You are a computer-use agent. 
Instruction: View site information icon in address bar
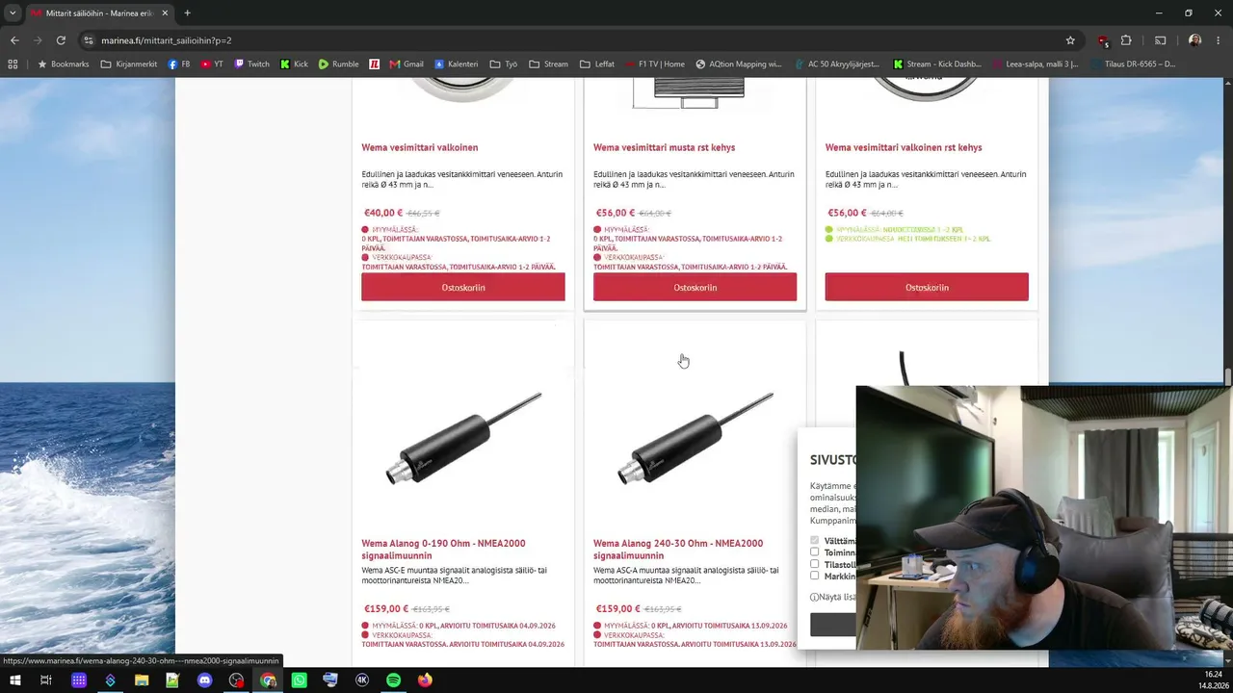coord(89,40)
